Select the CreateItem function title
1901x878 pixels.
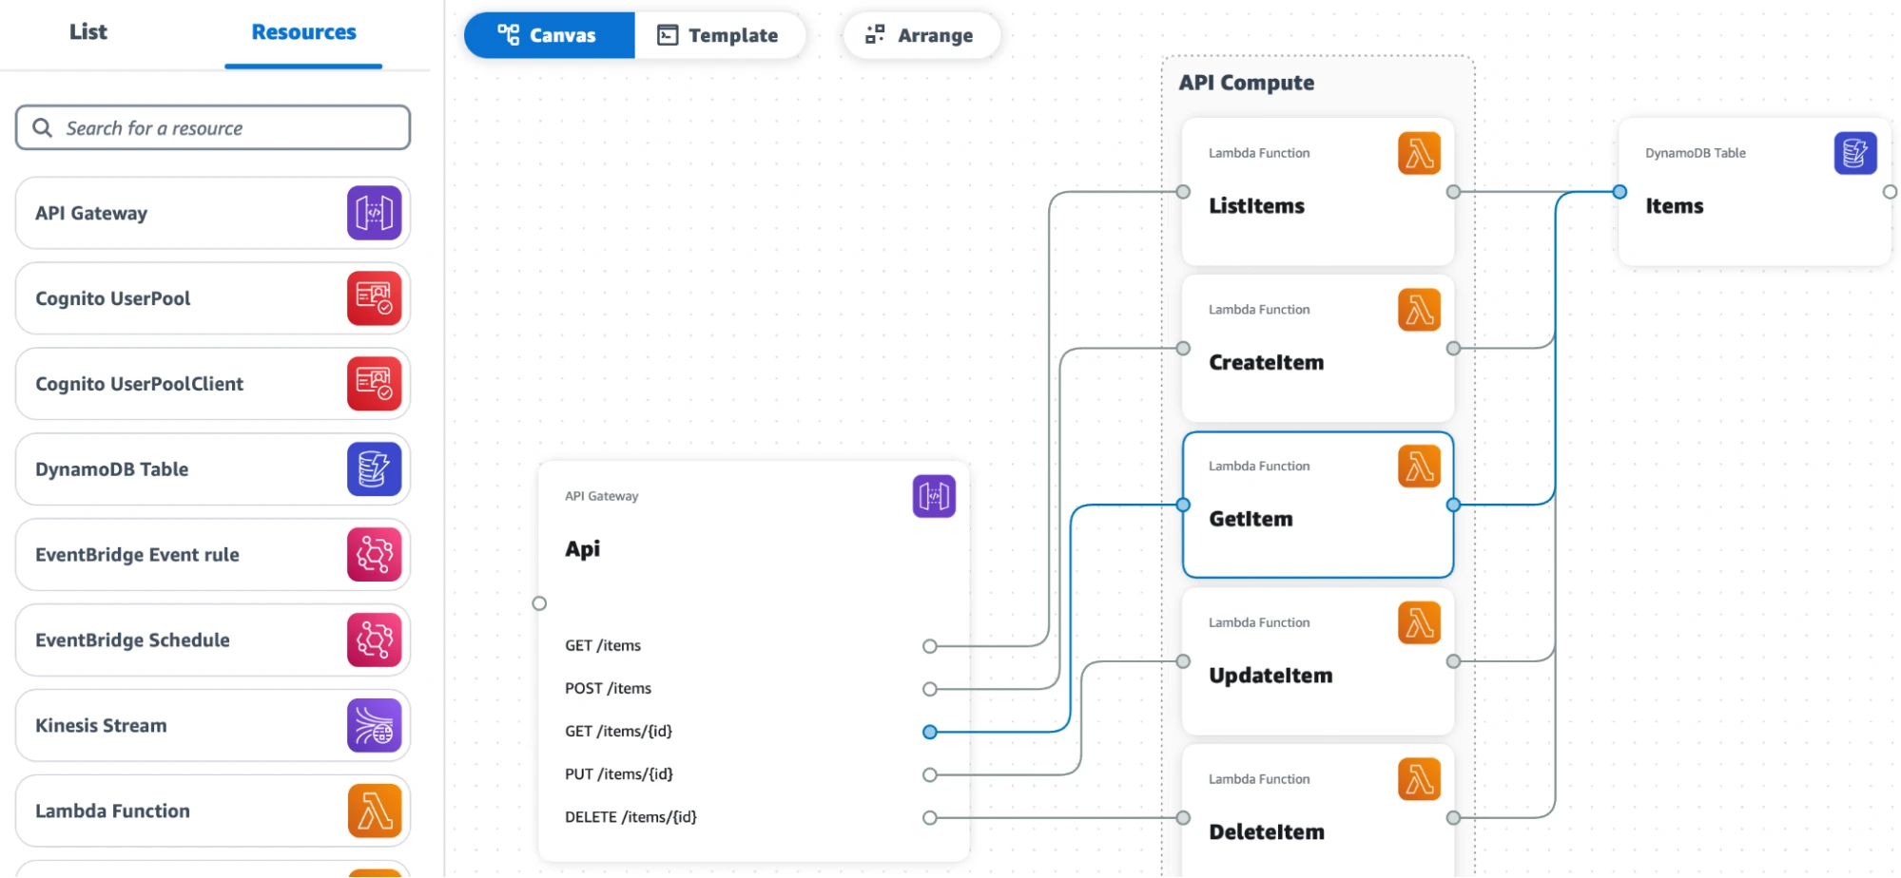1266,363
